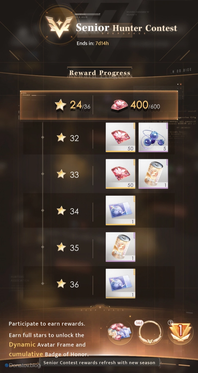
Task: Open the ticket reward at 36 stars
Action: pyautogui.click(x=120, y=284)
